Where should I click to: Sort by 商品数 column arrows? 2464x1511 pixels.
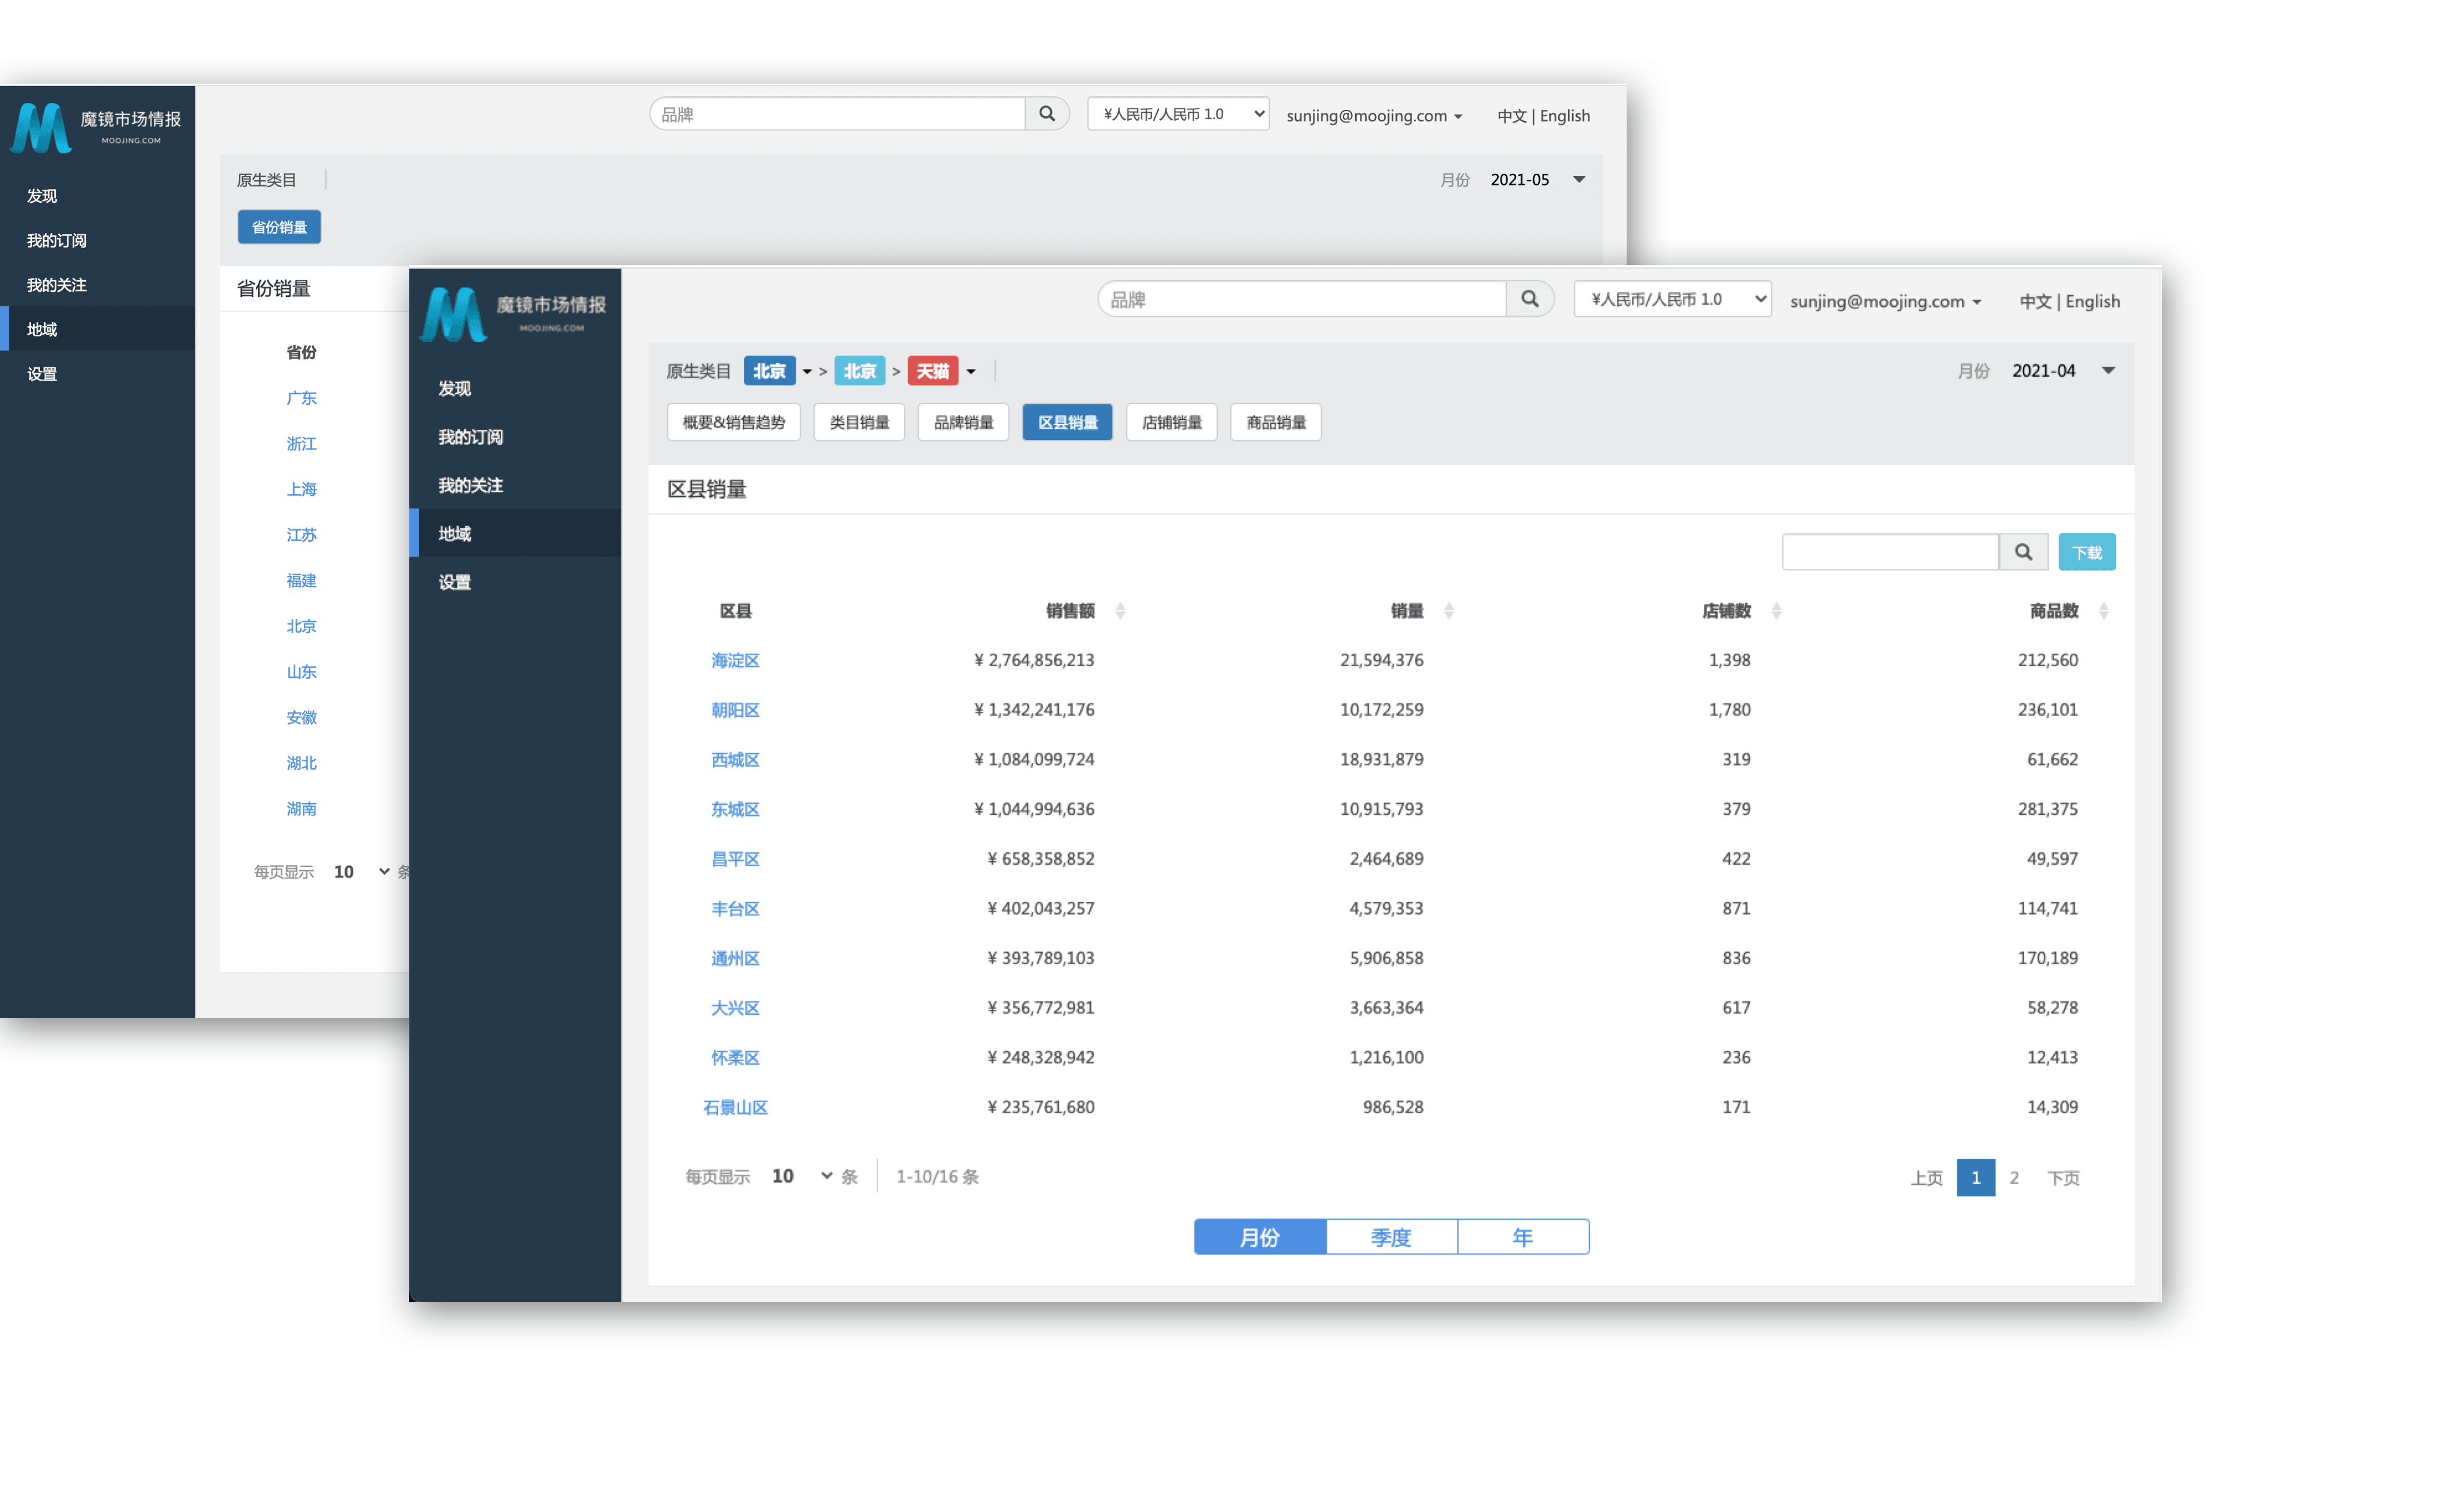(x=2103, y=611)
